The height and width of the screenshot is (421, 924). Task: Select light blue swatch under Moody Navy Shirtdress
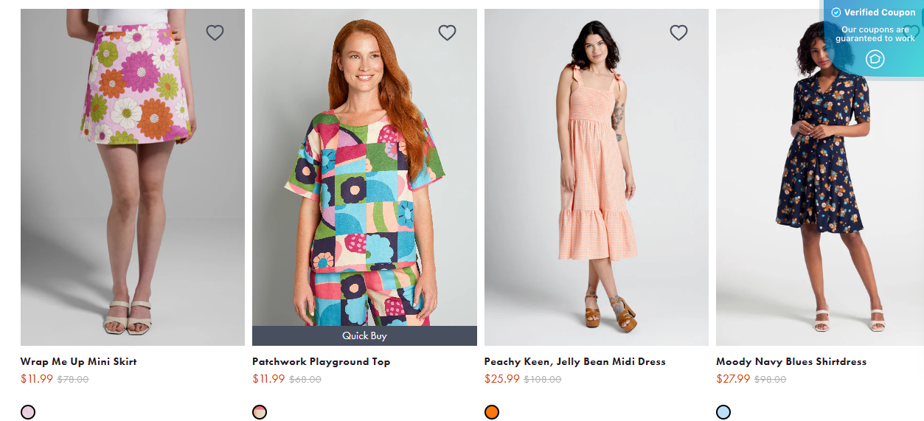[x=723, y=412]
